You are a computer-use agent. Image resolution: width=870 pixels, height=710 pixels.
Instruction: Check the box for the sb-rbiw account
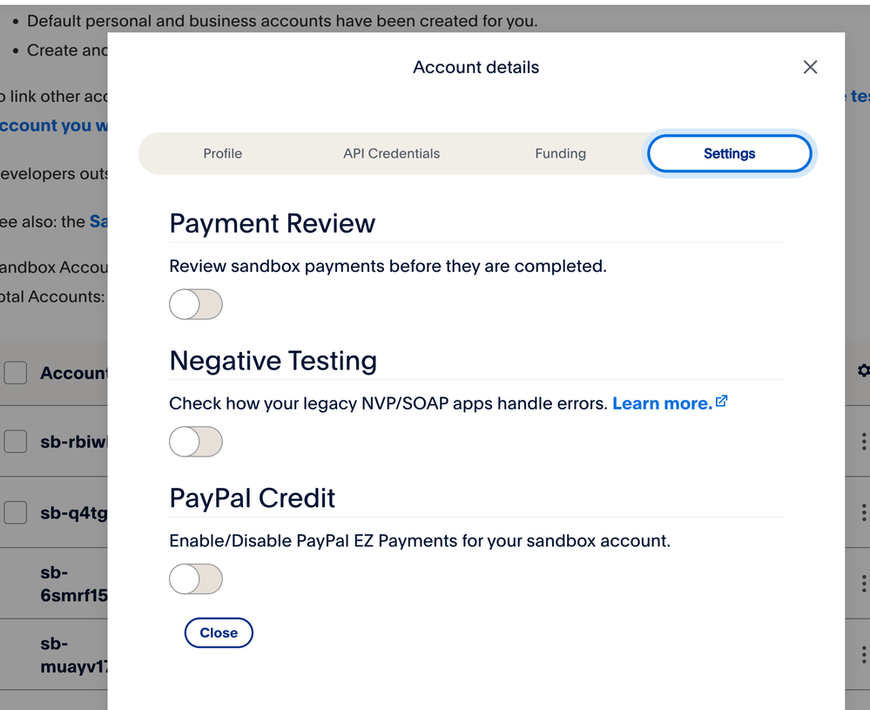tap(16, 442)
